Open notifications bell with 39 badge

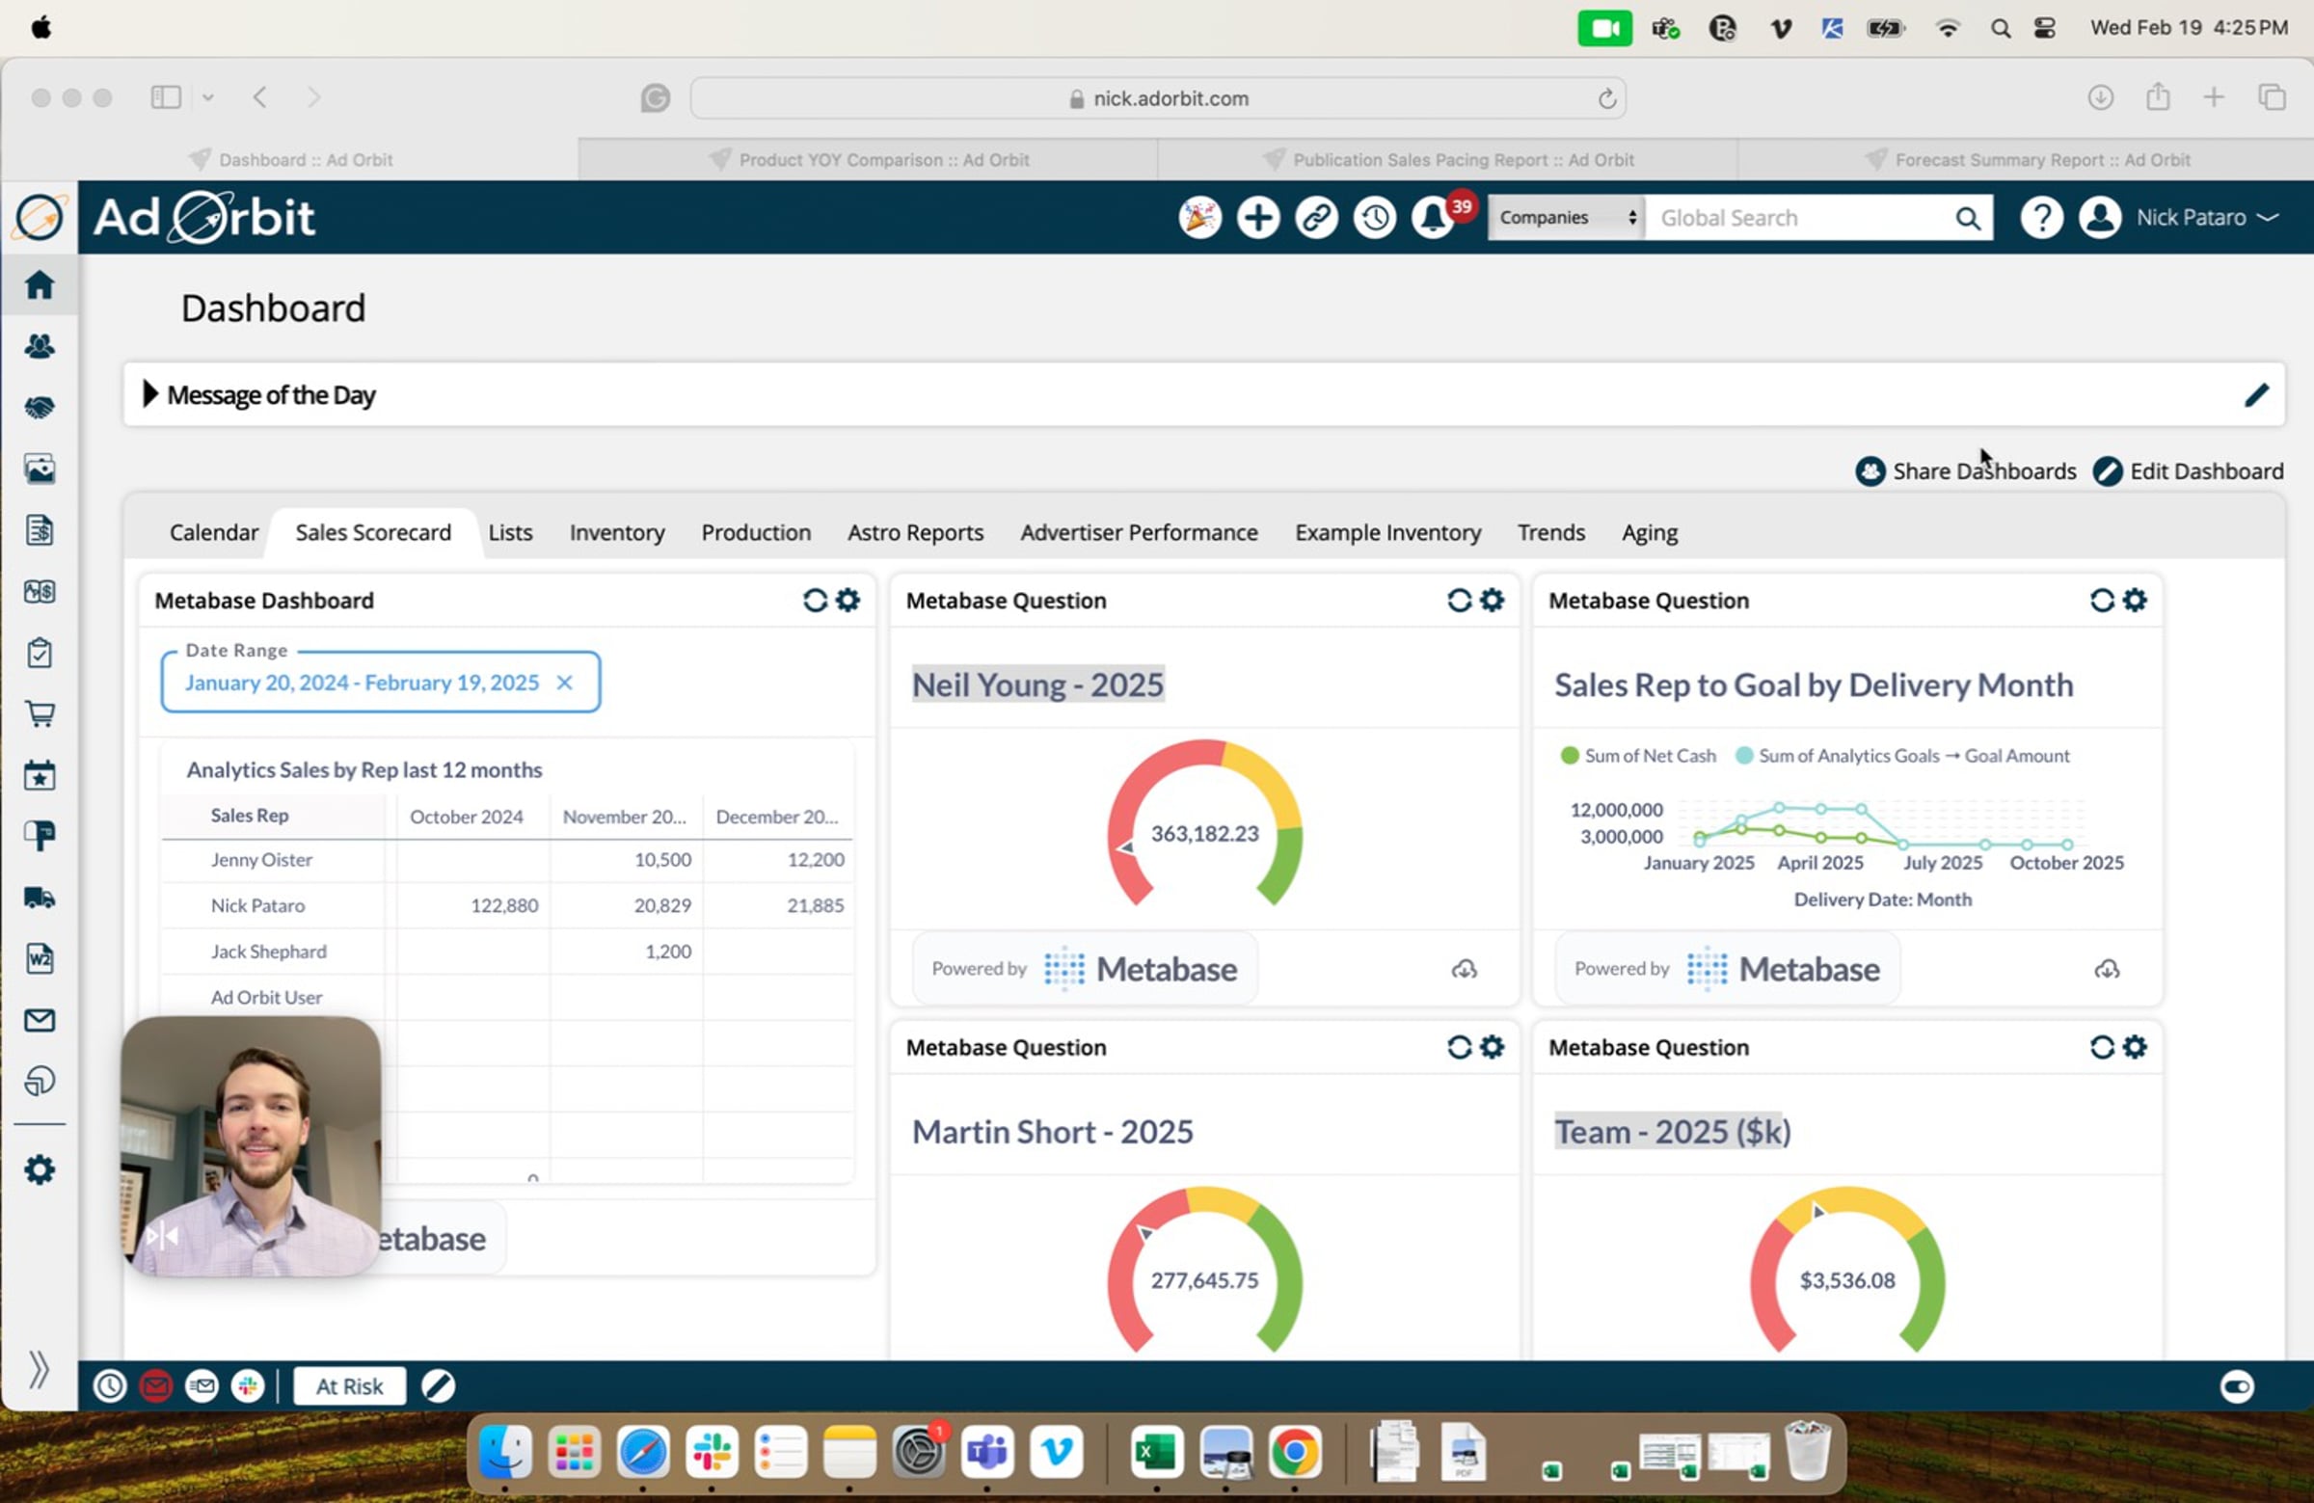(1435, 217)
